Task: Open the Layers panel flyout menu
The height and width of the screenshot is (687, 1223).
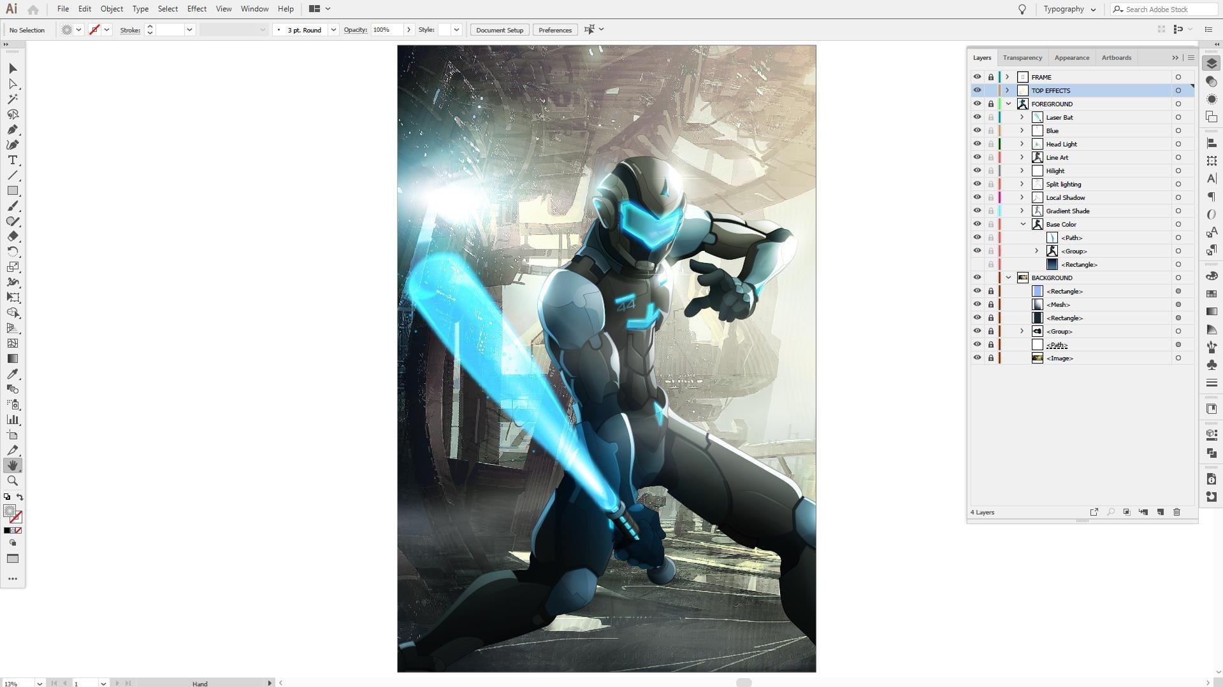Action: (1190, 57)
